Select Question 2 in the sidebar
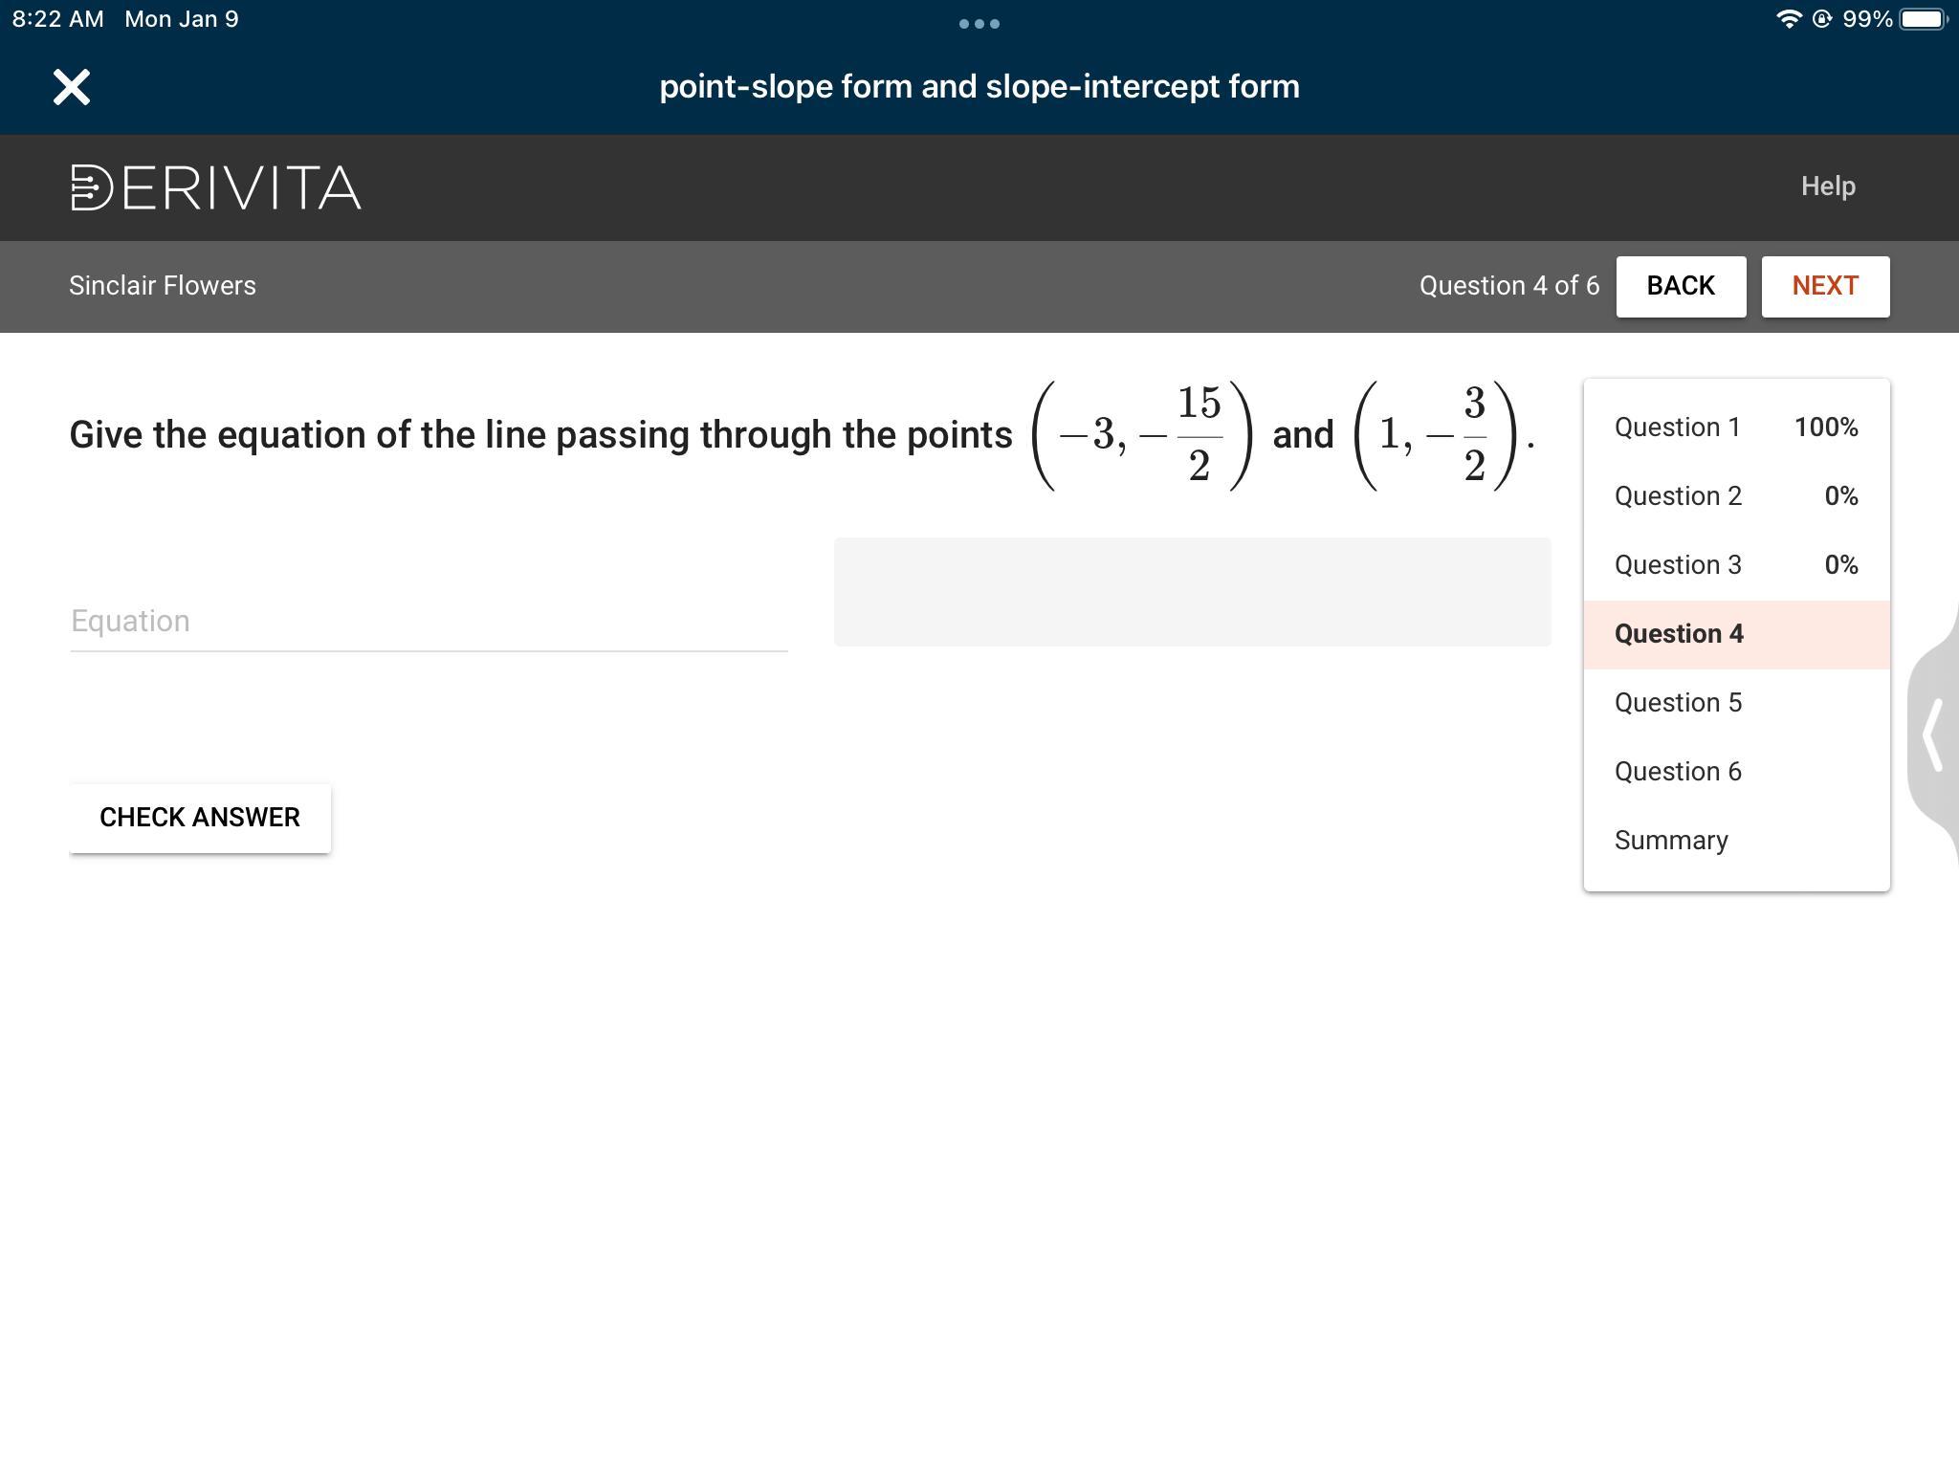The height and width of the screenshot is (1469, 1959). pos(1678,496)
